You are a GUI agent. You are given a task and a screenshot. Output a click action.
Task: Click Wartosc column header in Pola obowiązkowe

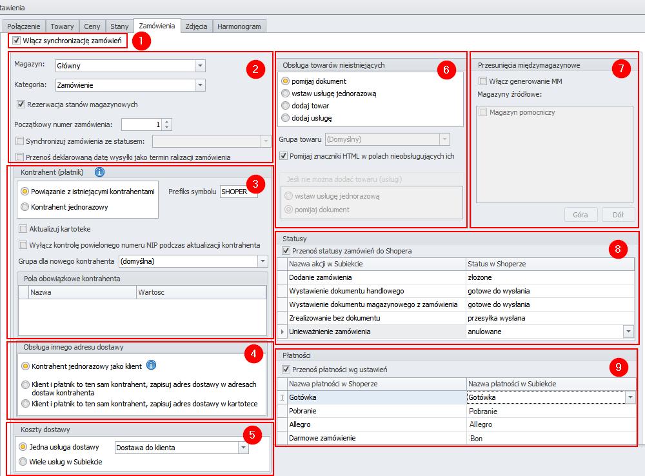pyautogui.click(x=201, y=292)
